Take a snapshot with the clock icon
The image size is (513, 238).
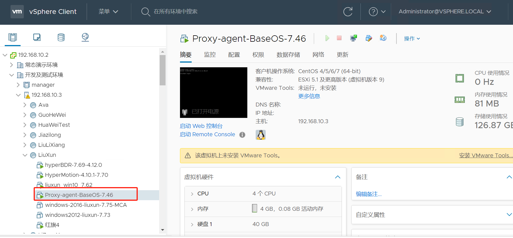pyautogui.click(x=383, y=38)
